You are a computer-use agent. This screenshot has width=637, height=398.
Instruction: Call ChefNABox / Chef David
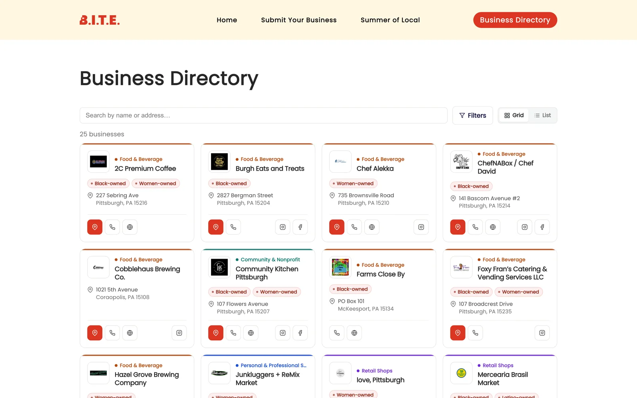click(x=475, y=227)
